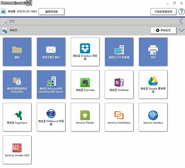Screen dimensions: 185x168
Task: Choose the Send to Windex GED tile
Action: coord(17,150)
